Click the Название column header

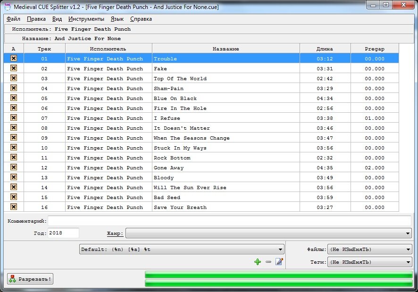(x=226, y=49)
